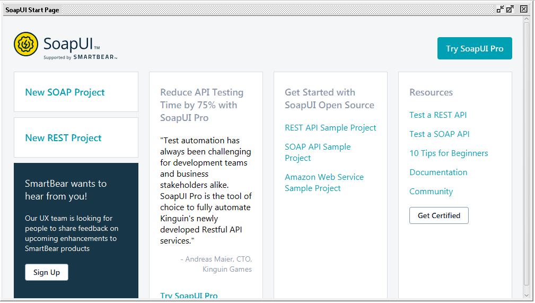Open the Test a REST API link

pyautogui.click(x=438, y=115)
